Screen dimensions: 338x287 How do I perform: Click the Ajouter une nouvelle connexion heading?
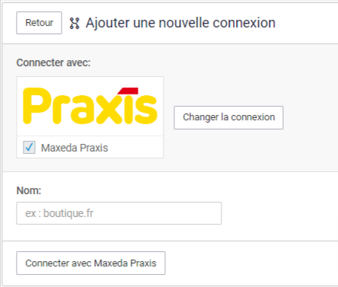(180, 23)
